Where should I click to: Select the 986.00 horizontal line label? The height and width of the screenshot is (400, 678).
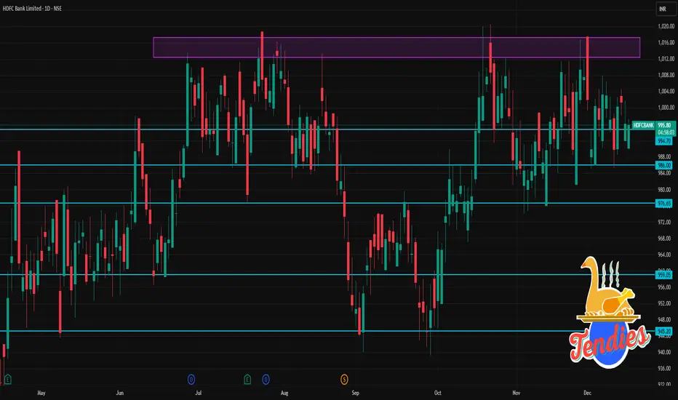point(663,165)
